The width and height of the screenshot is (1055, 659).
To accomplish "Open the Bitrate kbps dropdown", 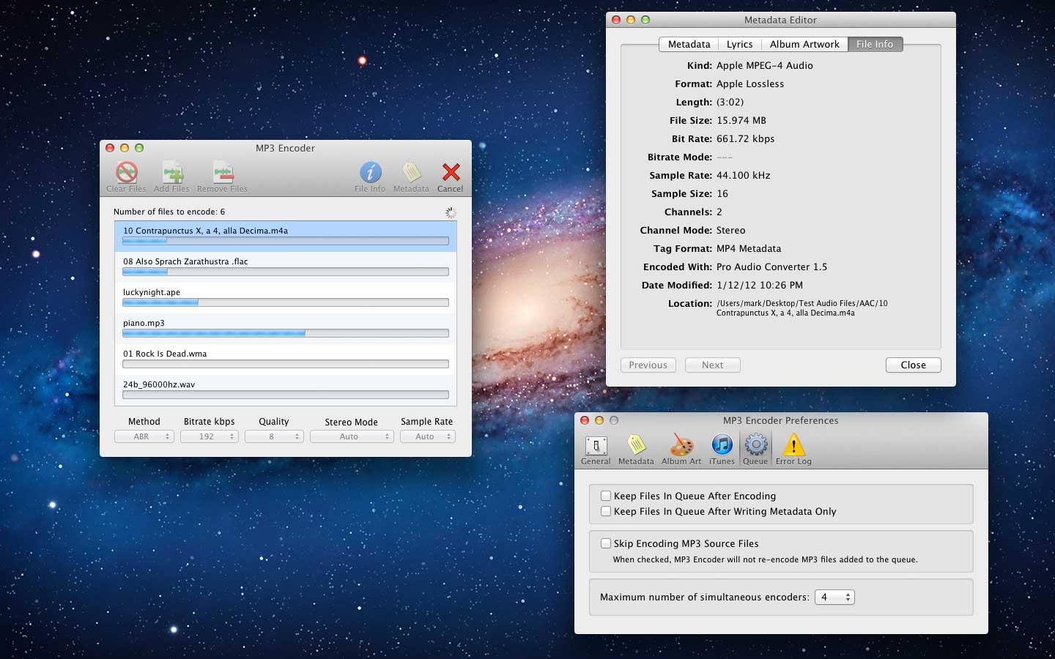I will [210, 436].
